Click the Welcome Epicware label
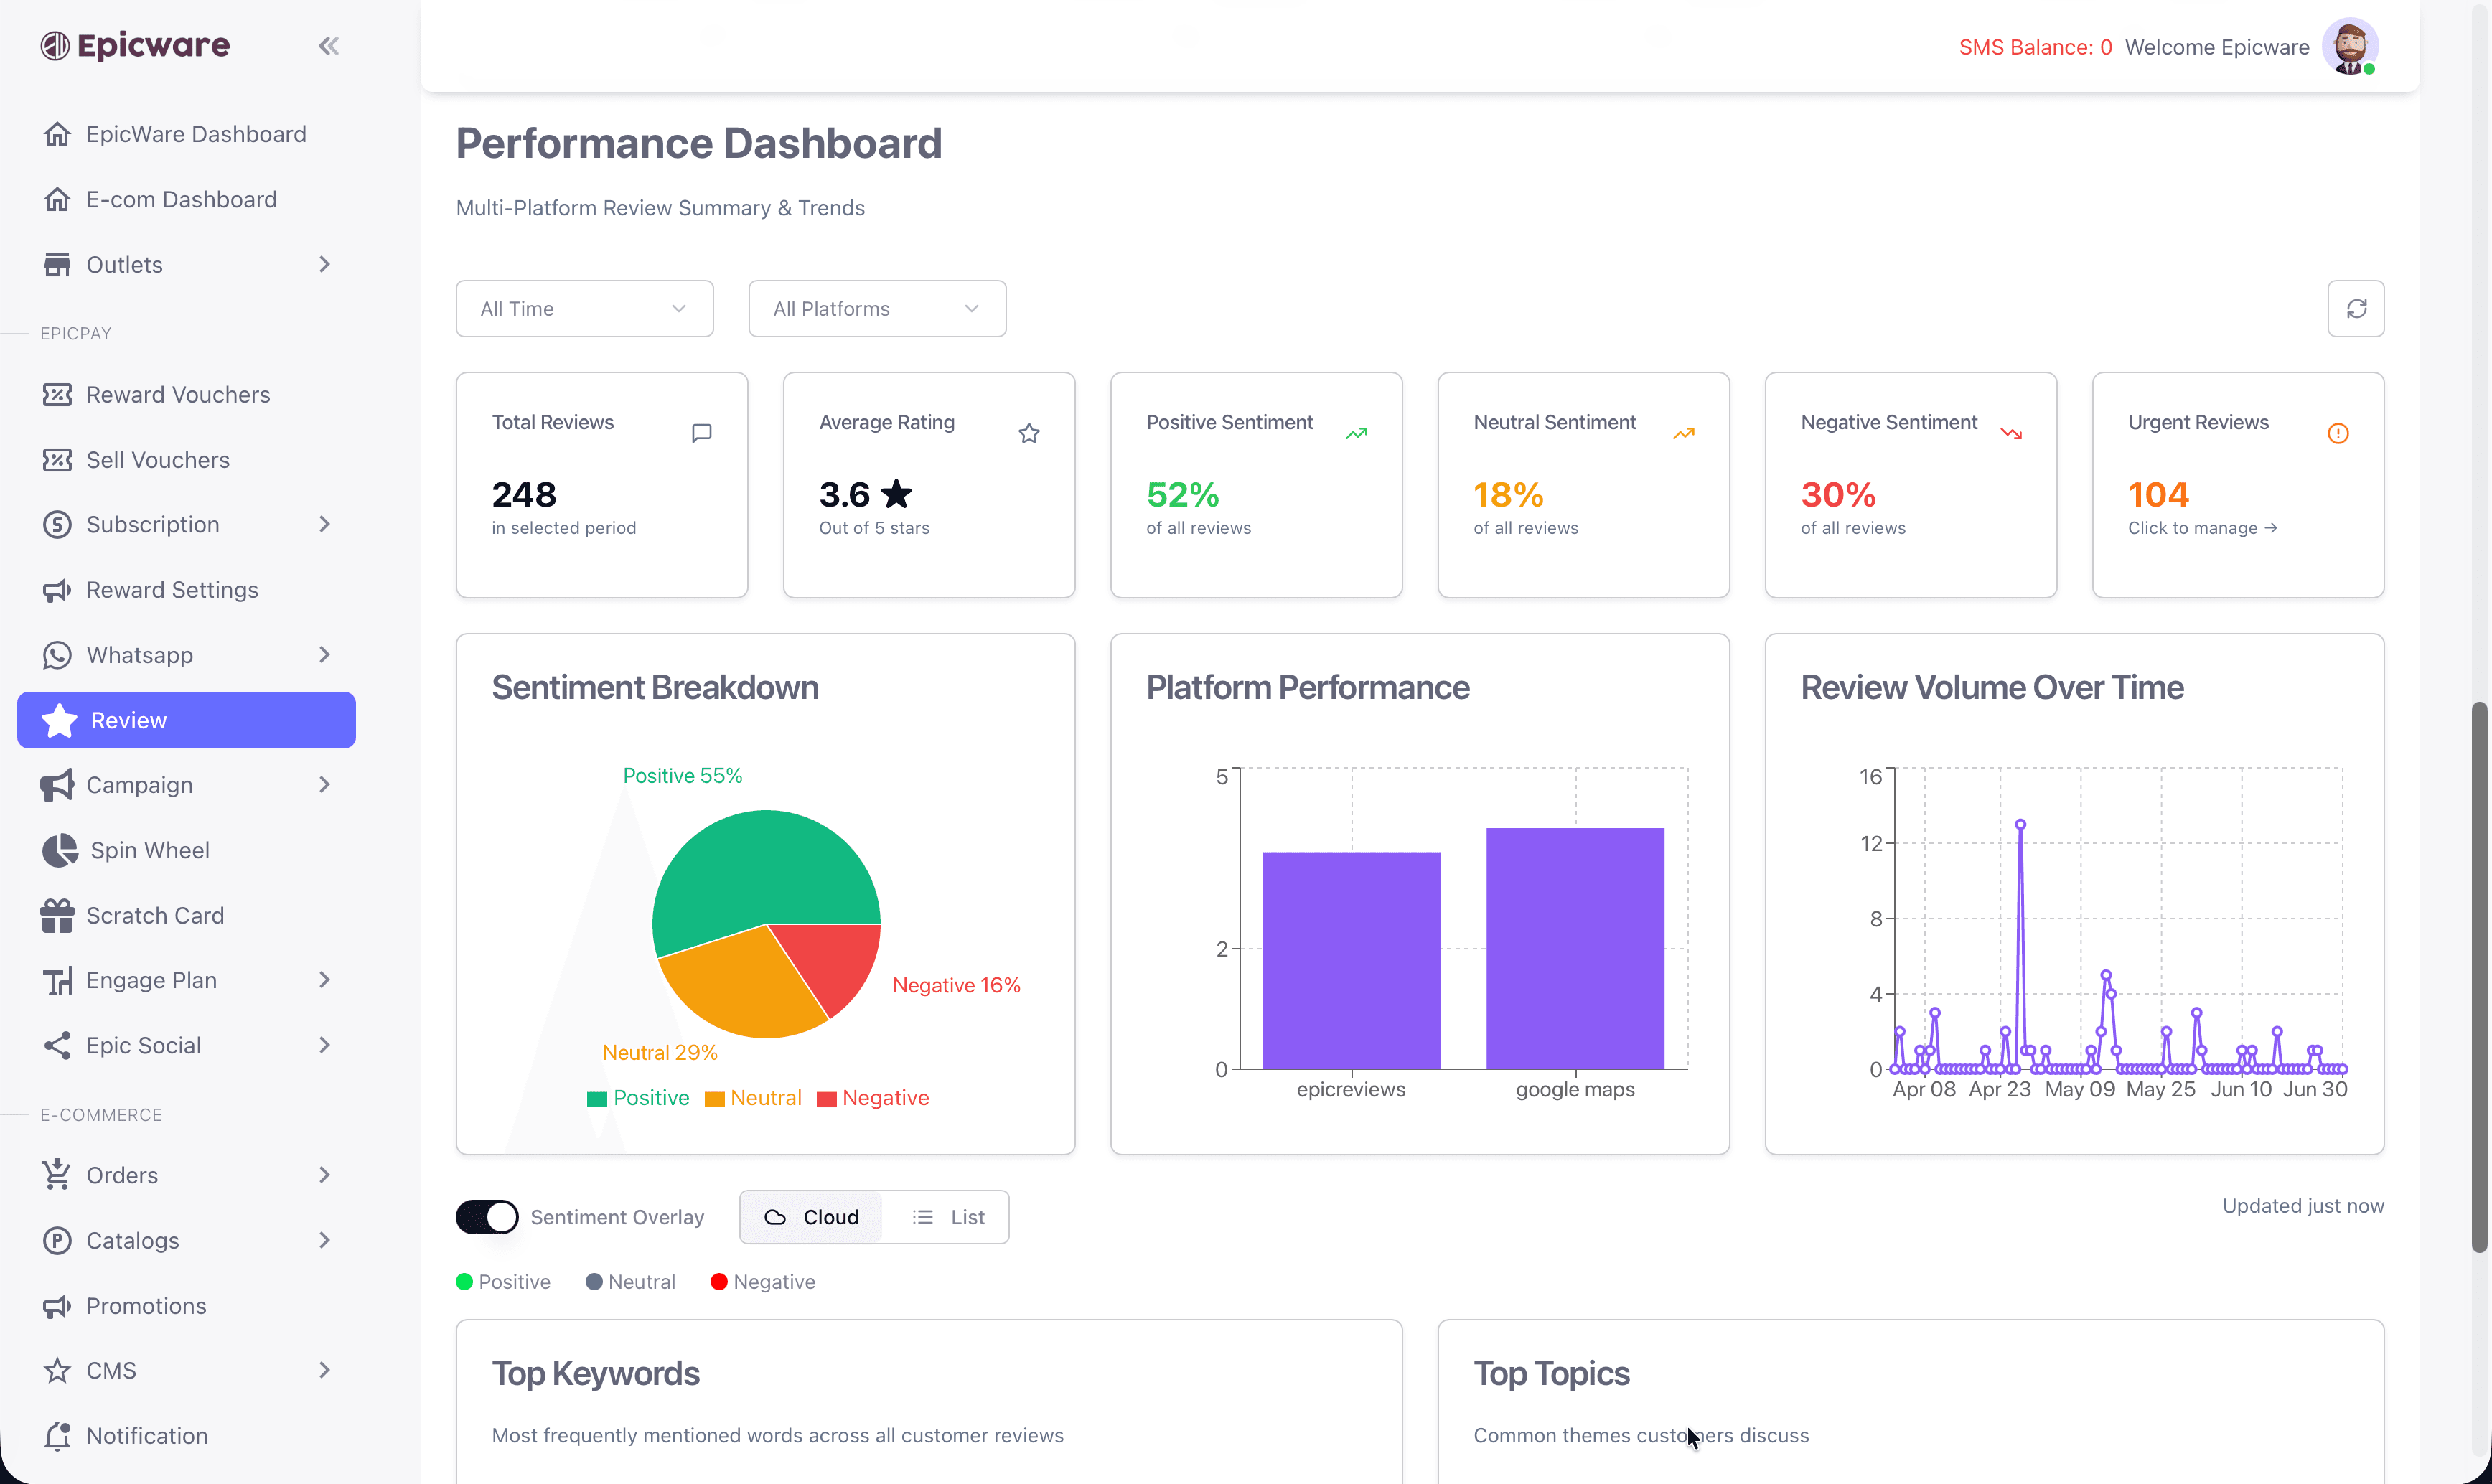Viewport: 2492px width, 1484px height. tap(2217, 47)
